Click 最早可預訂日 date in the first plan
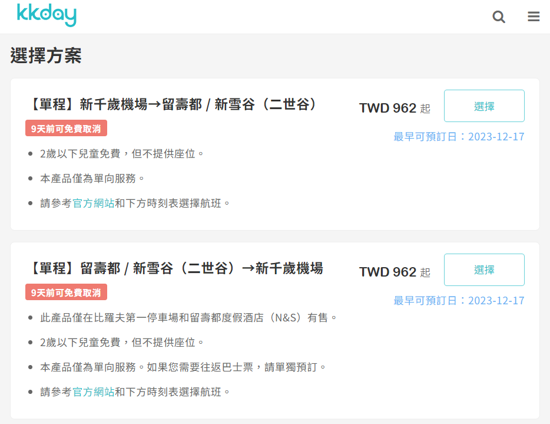Viewport: 550px width, 424px height. (x=459, y=137)
